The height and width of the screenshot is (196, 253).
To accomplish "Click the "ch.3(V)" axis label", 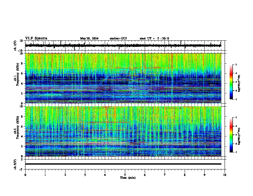I will tap(16, 164).
